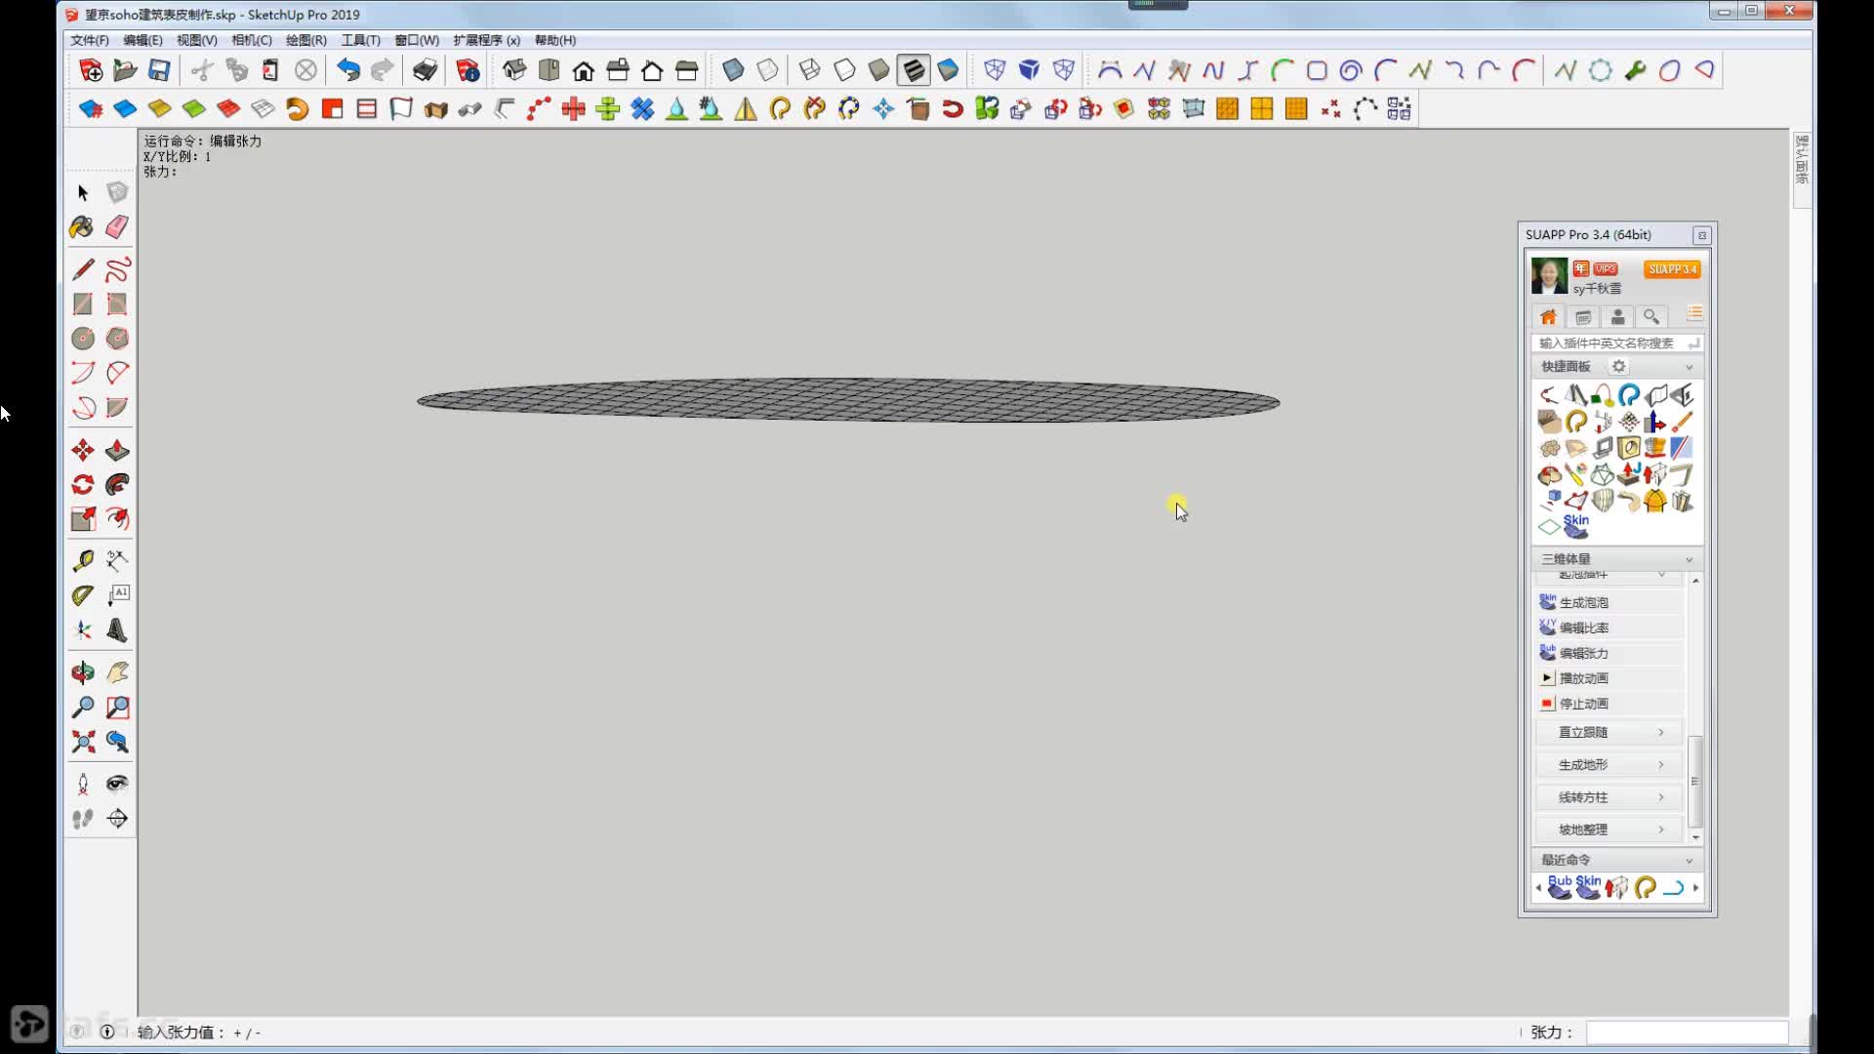Image resolution: width=1874 pixels, height=1054 pixels.
Task: Open the 编辑(E) menu
Action: [x=143, y=40]
